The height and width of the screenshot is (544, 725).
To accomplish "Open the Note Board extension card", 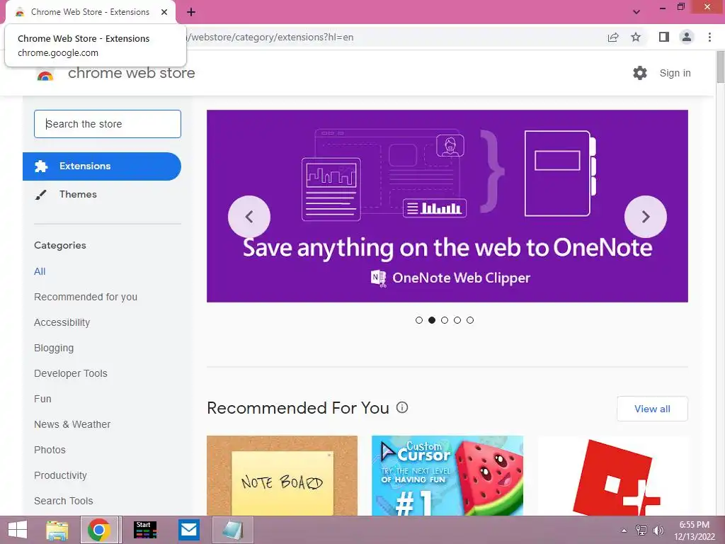I will click(x=282, y=475).
